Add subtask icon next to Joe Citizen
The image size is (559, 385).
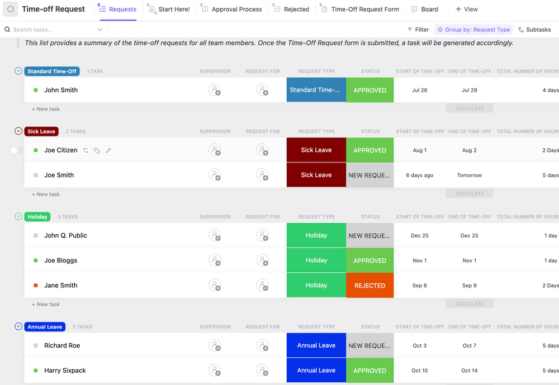click(x=86, y=151)
